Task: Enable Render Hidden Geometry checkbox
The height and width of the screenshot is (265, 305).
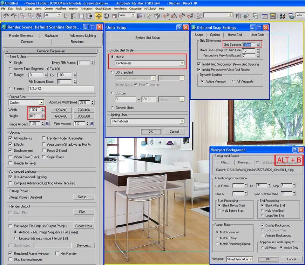Action: (44, 138)
